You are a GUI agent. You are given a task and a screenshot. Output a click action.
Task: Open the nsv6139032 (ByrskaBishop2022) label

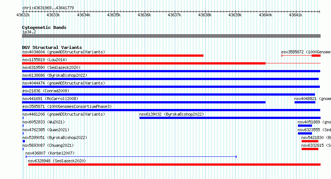pos(171,114)
